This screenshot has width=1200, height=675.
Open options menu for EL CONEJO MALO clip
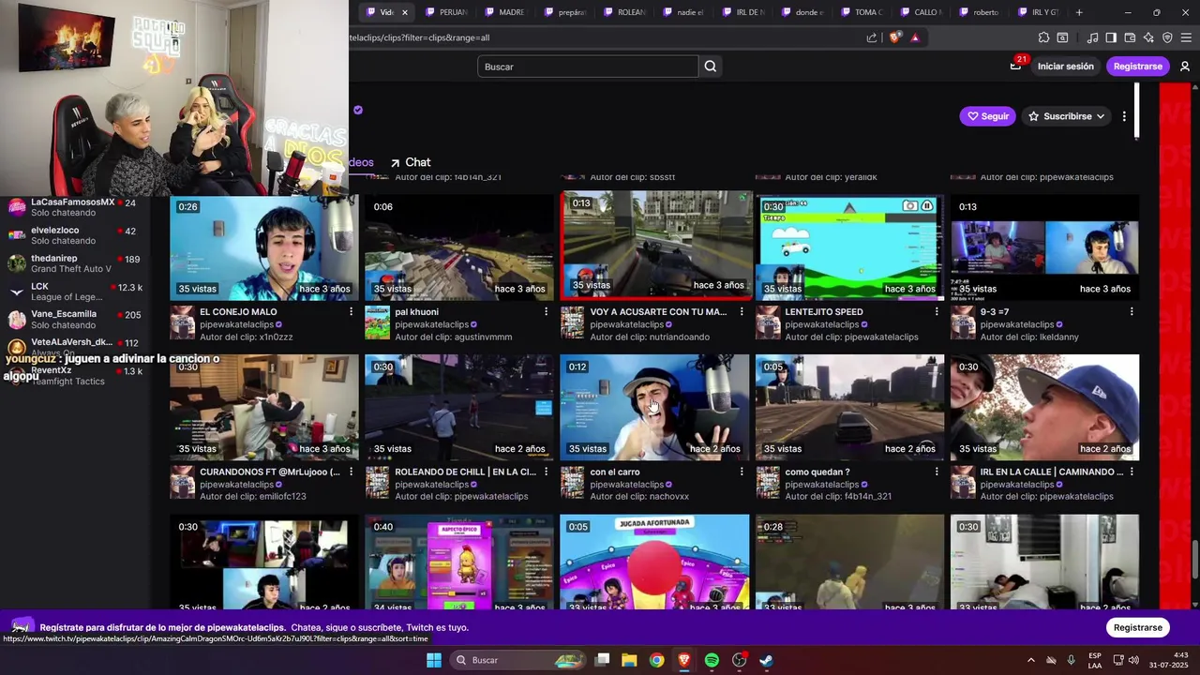(351, 311)
